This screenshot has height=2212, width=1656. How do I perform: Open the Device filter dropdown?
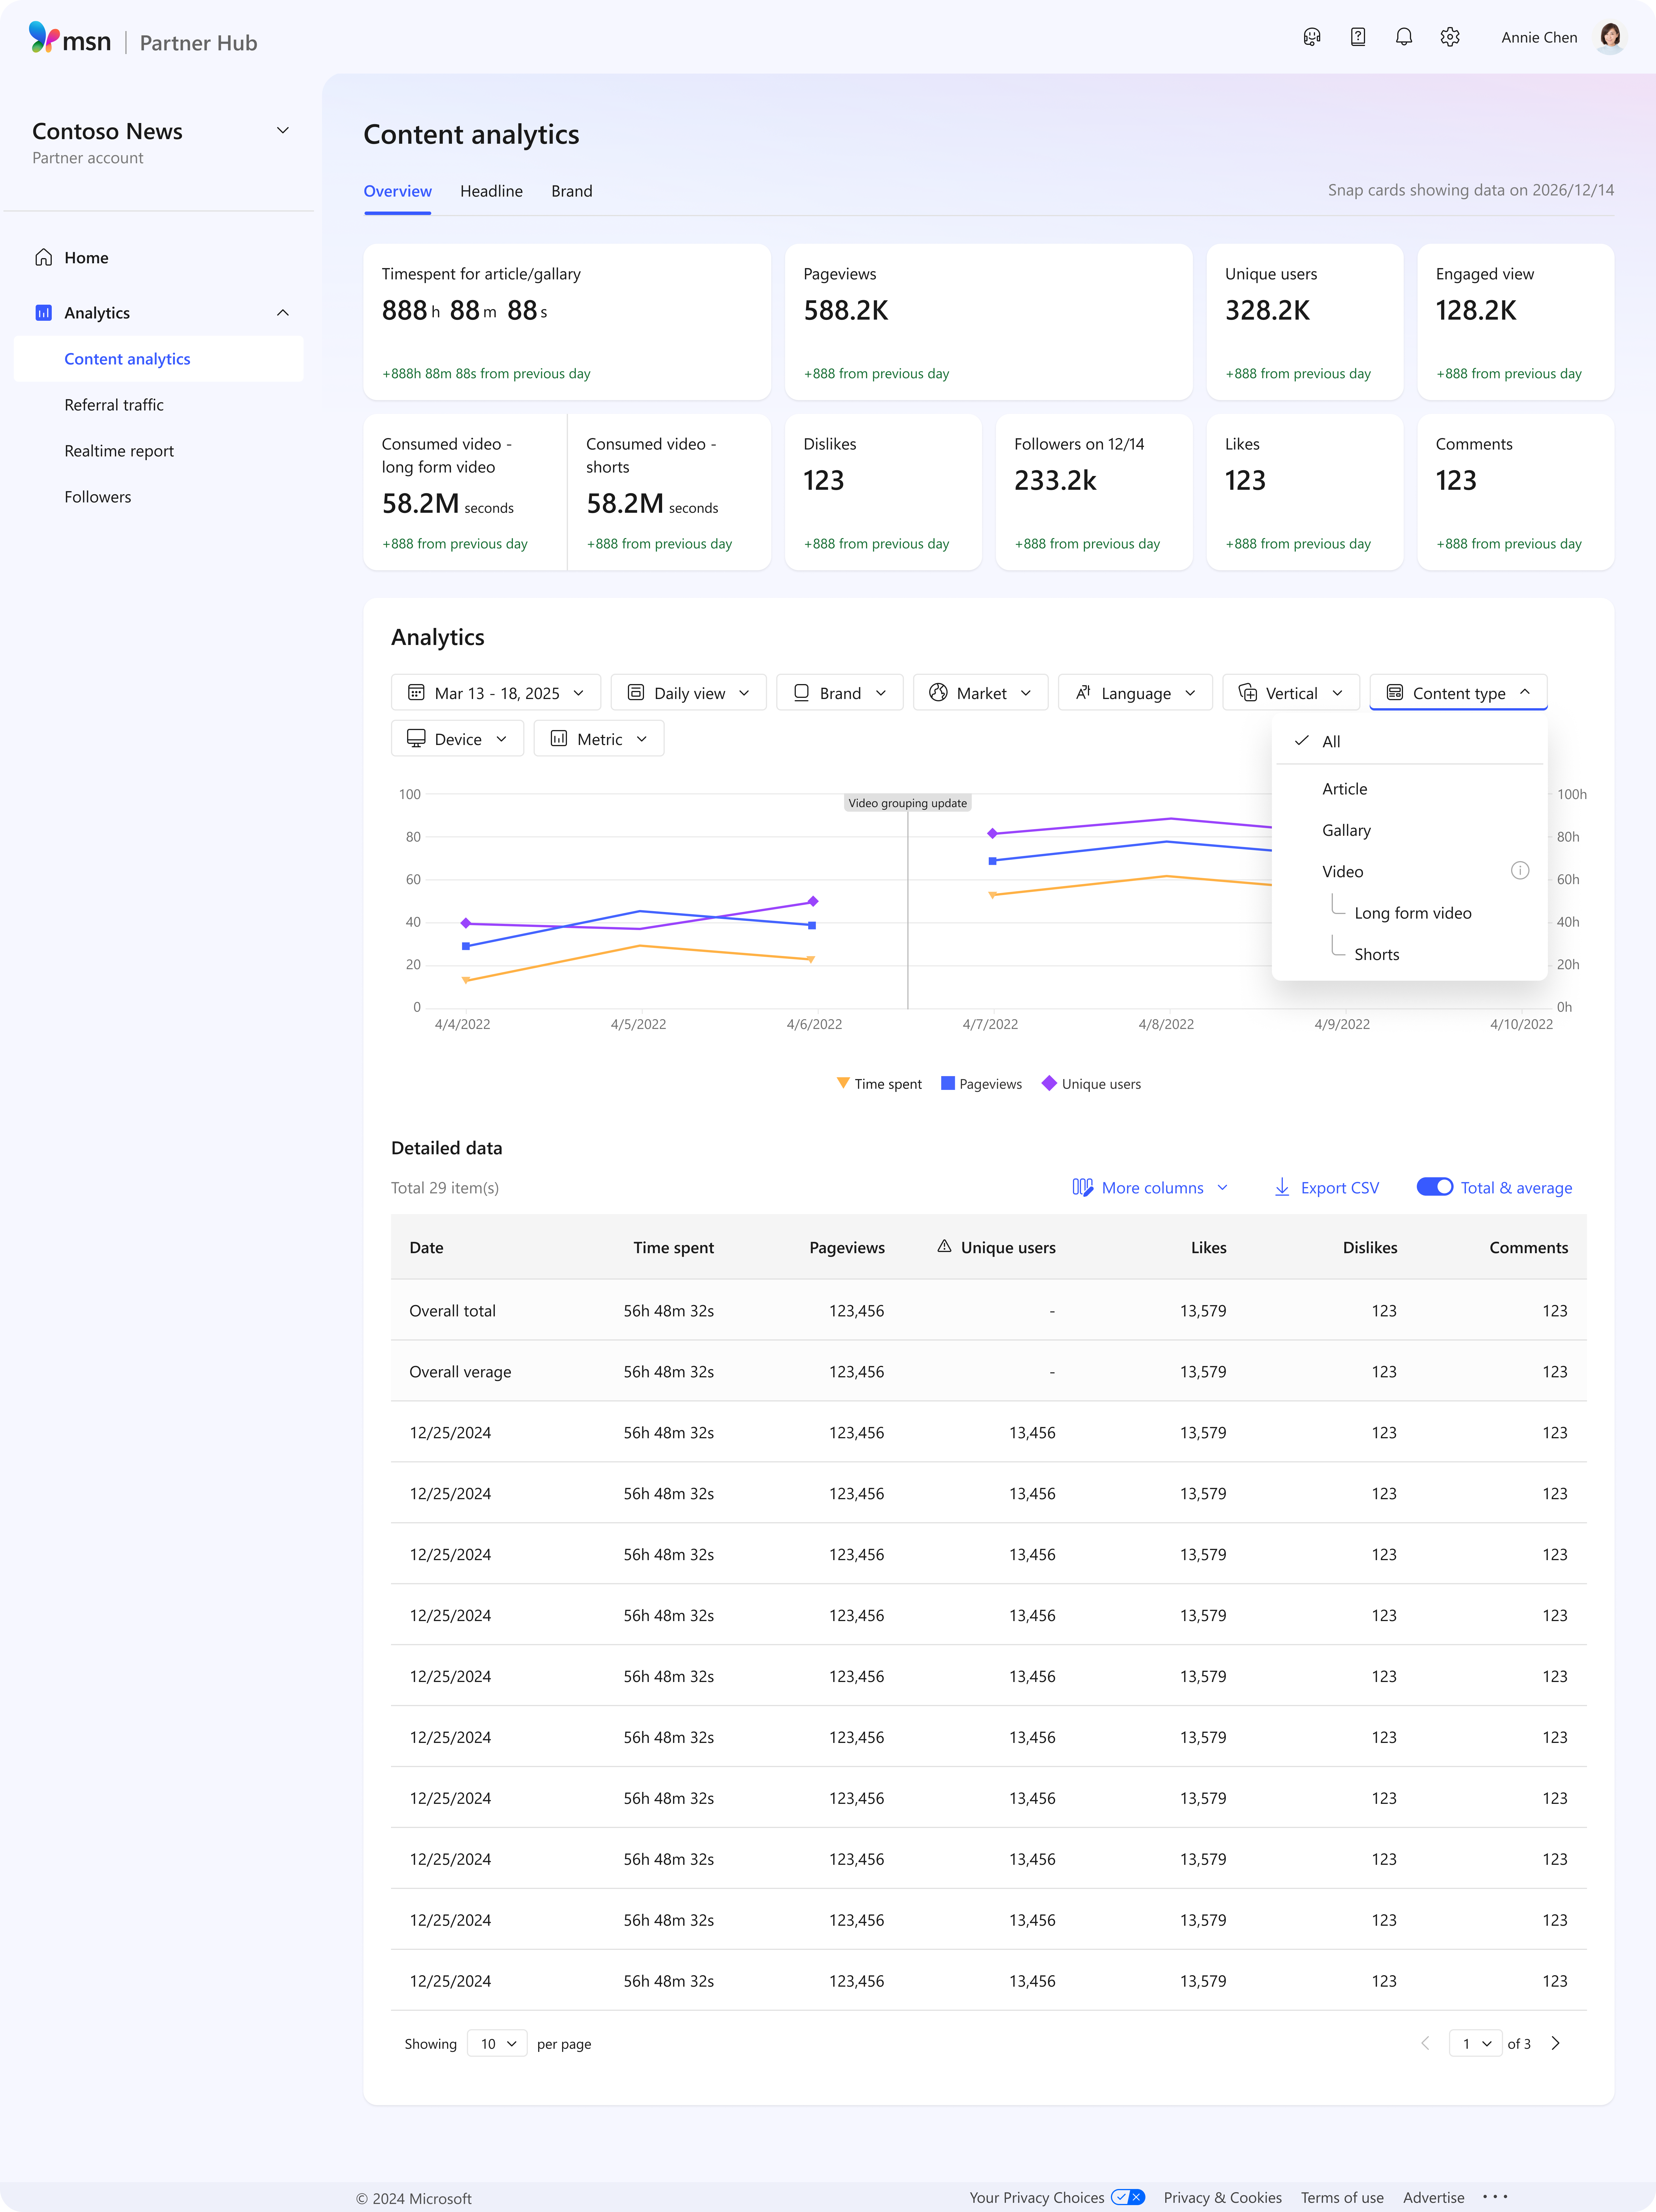point(457,738)
